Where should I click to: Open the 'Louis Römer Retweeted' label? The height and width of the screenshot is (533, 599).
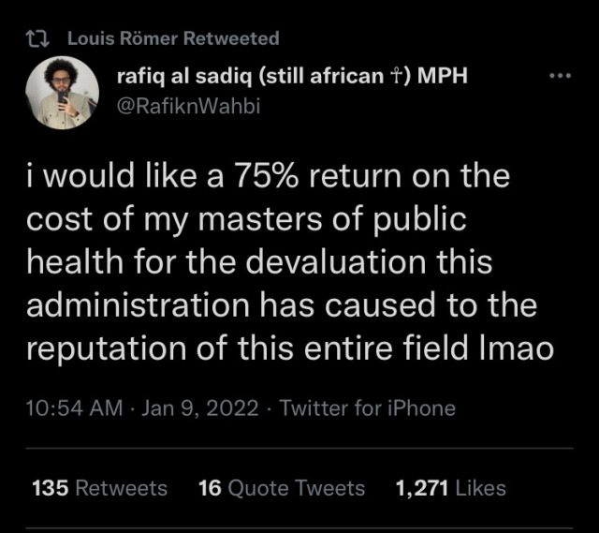[173, 38]
